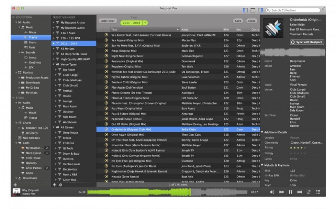This screenshot has width=336, height=209.
Task: Toggle the left sidebar panel visibility
Action: pos(245,10)
